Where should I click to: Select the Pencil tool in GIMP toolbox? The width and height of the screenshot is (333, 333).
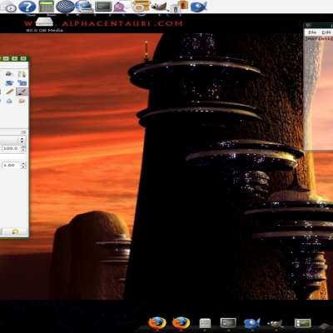click(x=9, y=92)
